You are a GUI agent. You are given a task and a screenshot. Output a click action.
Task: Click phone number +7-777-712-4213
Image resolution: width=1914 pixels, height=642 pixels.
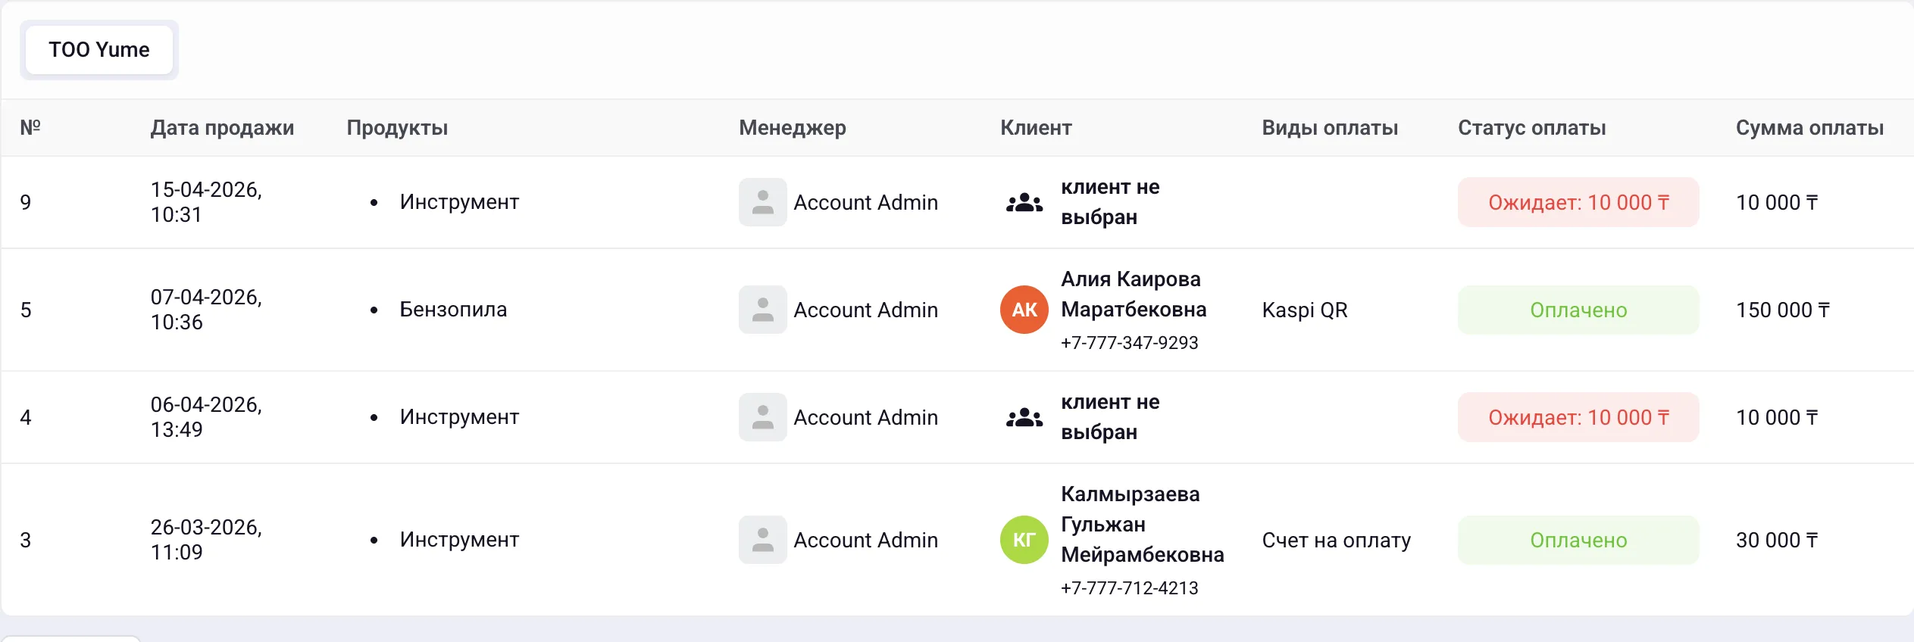tap(1129, 588)
